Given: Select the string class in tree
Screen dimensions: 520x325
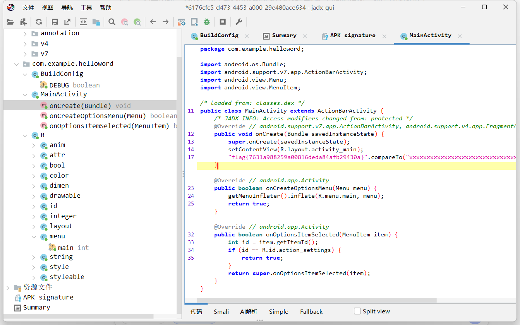Looking at the screenshot, I should pos(61,257).
